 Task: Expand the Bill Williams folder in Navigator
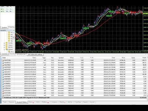point(4,47)
